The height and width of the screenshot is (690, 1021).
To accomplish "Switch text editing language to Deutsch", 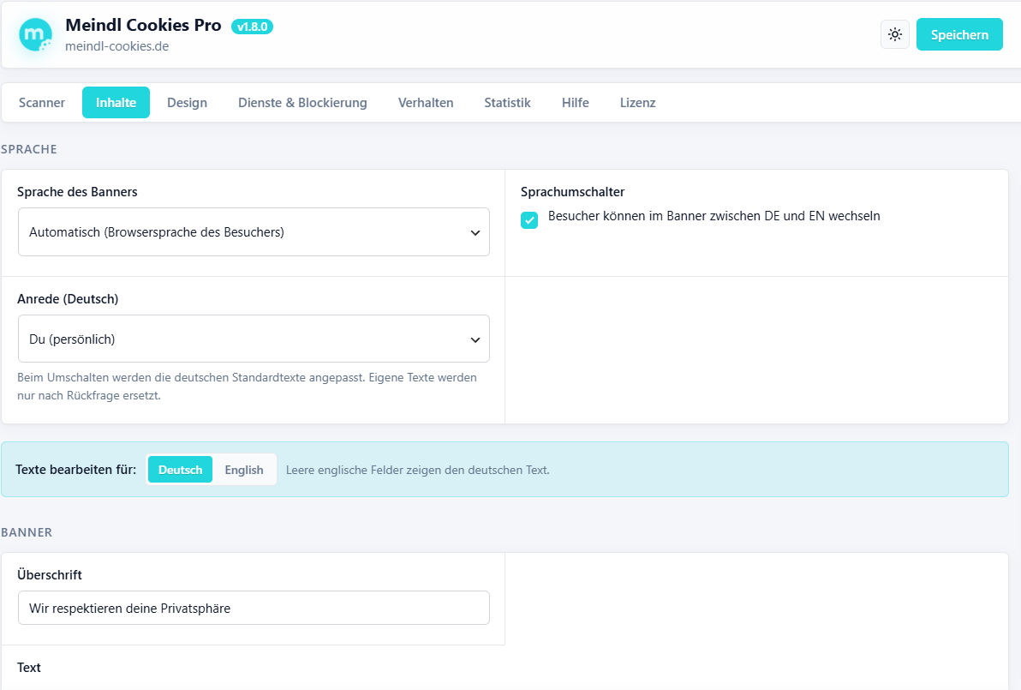I will (181, 470).
